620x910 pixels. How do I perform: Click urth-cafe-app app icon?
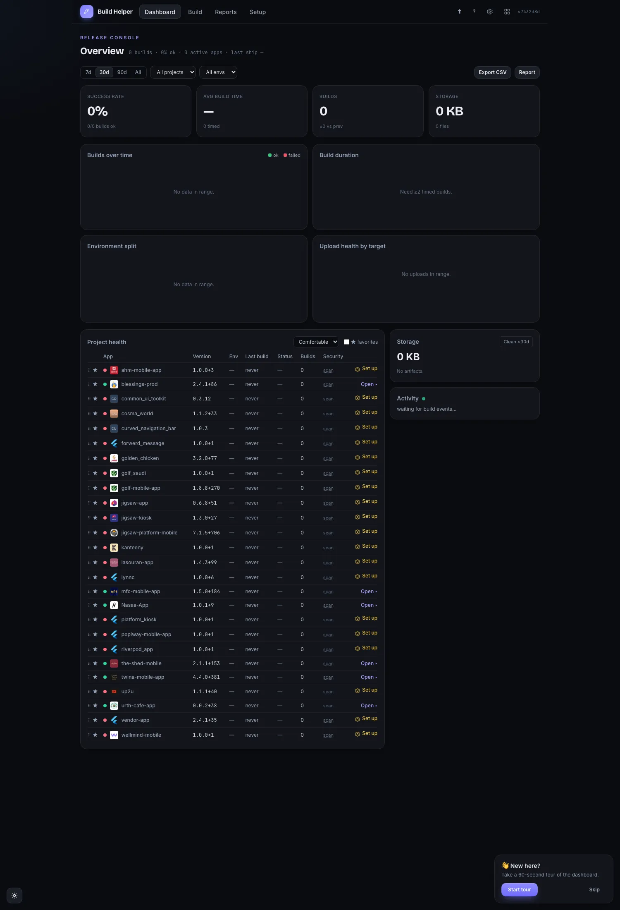(x=114, y=706)
